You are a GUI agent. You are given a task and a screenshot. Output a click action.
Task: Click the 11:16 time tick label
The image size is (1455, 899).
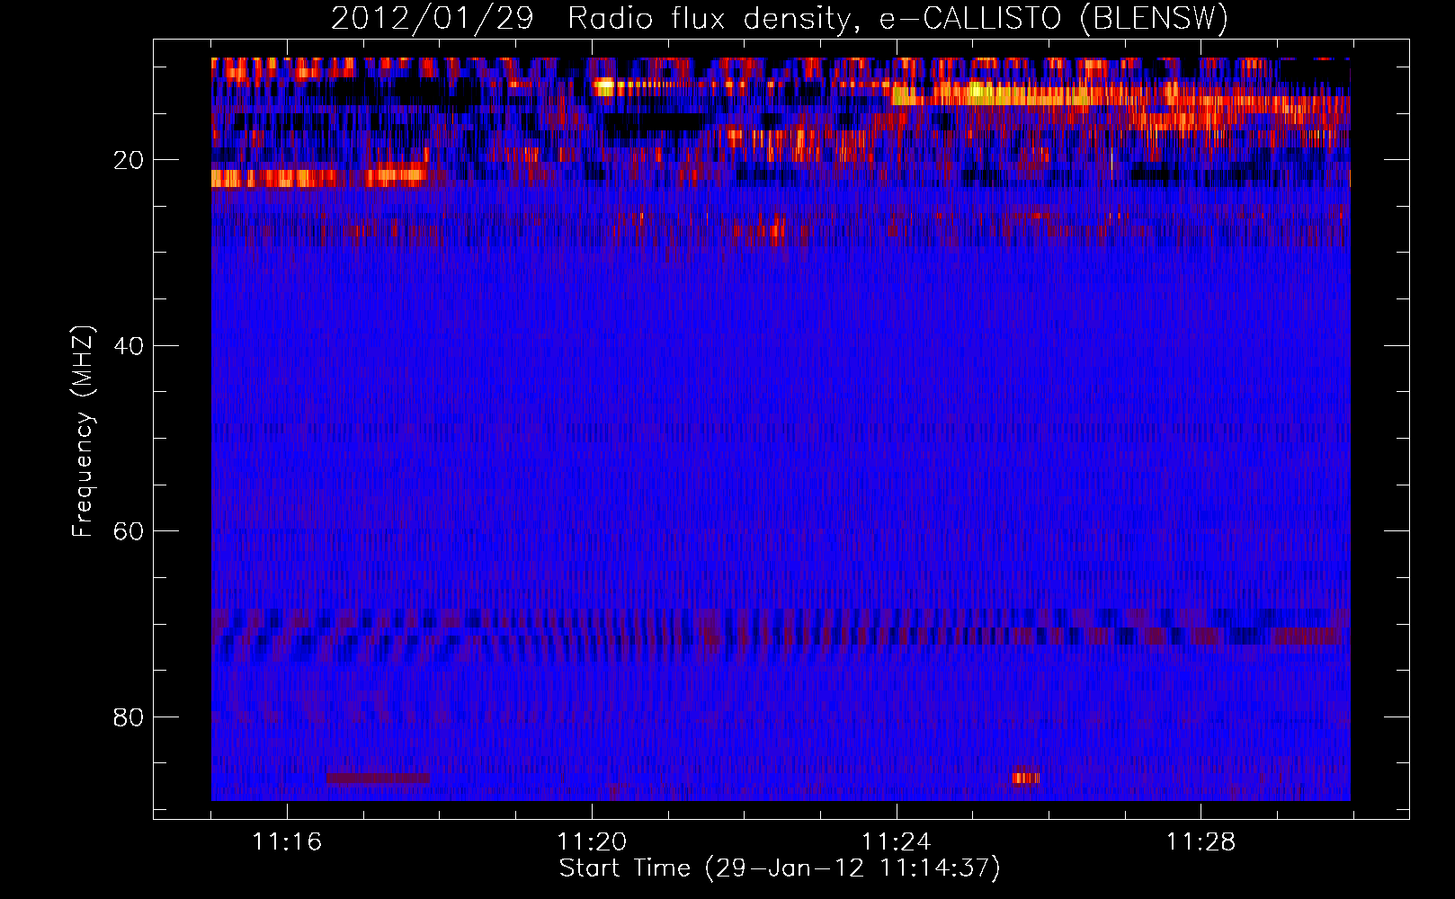pyautogui.click(x=287, y=841)
